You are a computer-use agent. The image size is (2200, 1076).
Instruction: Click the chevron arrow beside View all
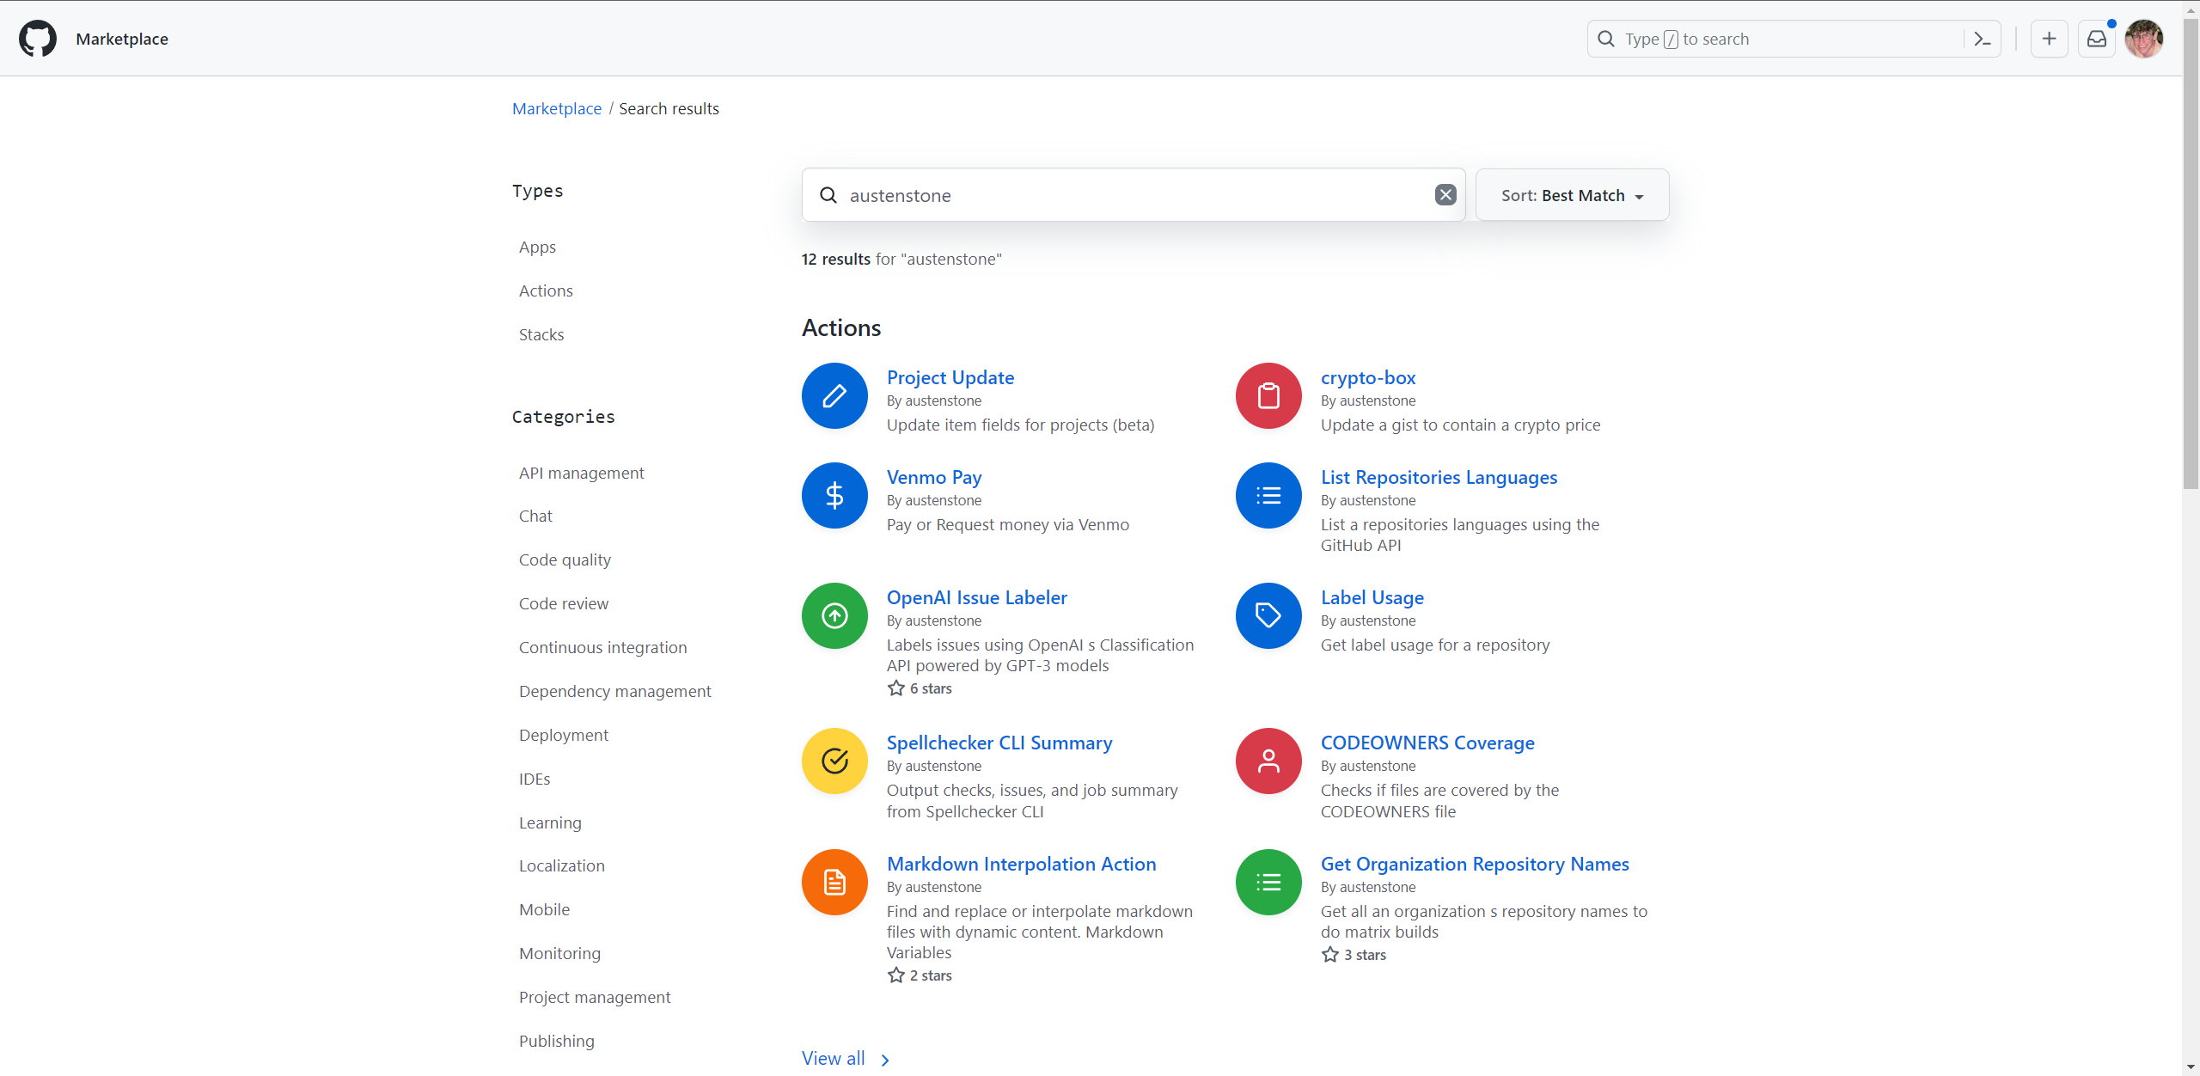[x=885, y=1060]
